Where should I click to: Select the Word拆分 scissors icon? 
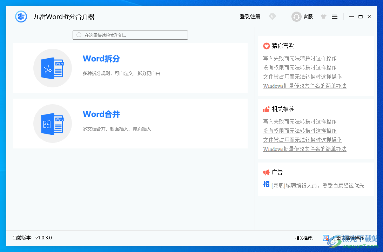(53, 68)
